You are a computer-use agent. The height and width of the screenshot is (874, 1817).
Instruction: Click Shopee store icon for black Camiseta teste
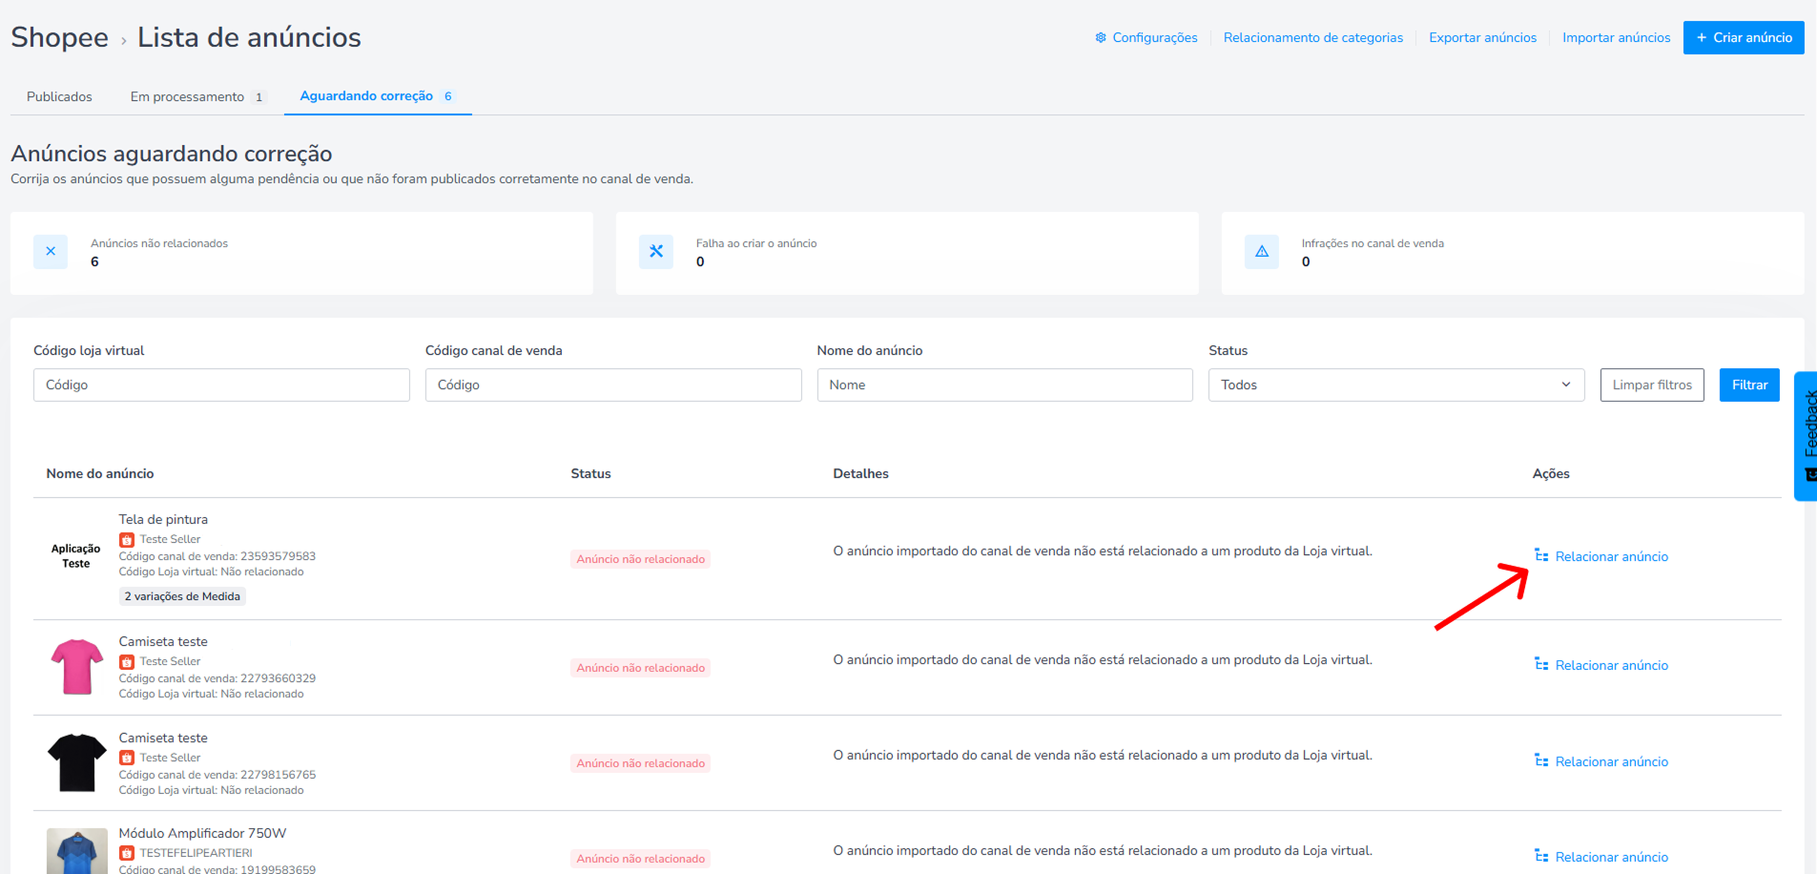[x=127, y=759]
